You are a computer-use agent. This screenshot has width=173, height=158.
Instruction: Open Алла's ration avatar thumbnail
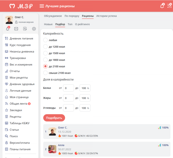point(52,149)
